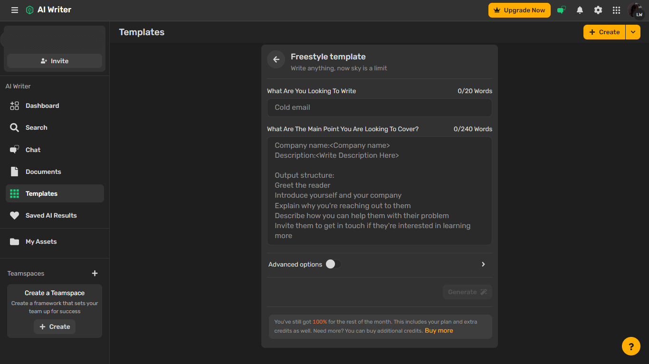Click the 'AI Writer' sidebar section label
649x364 pixels.
(x=18, y=86)
